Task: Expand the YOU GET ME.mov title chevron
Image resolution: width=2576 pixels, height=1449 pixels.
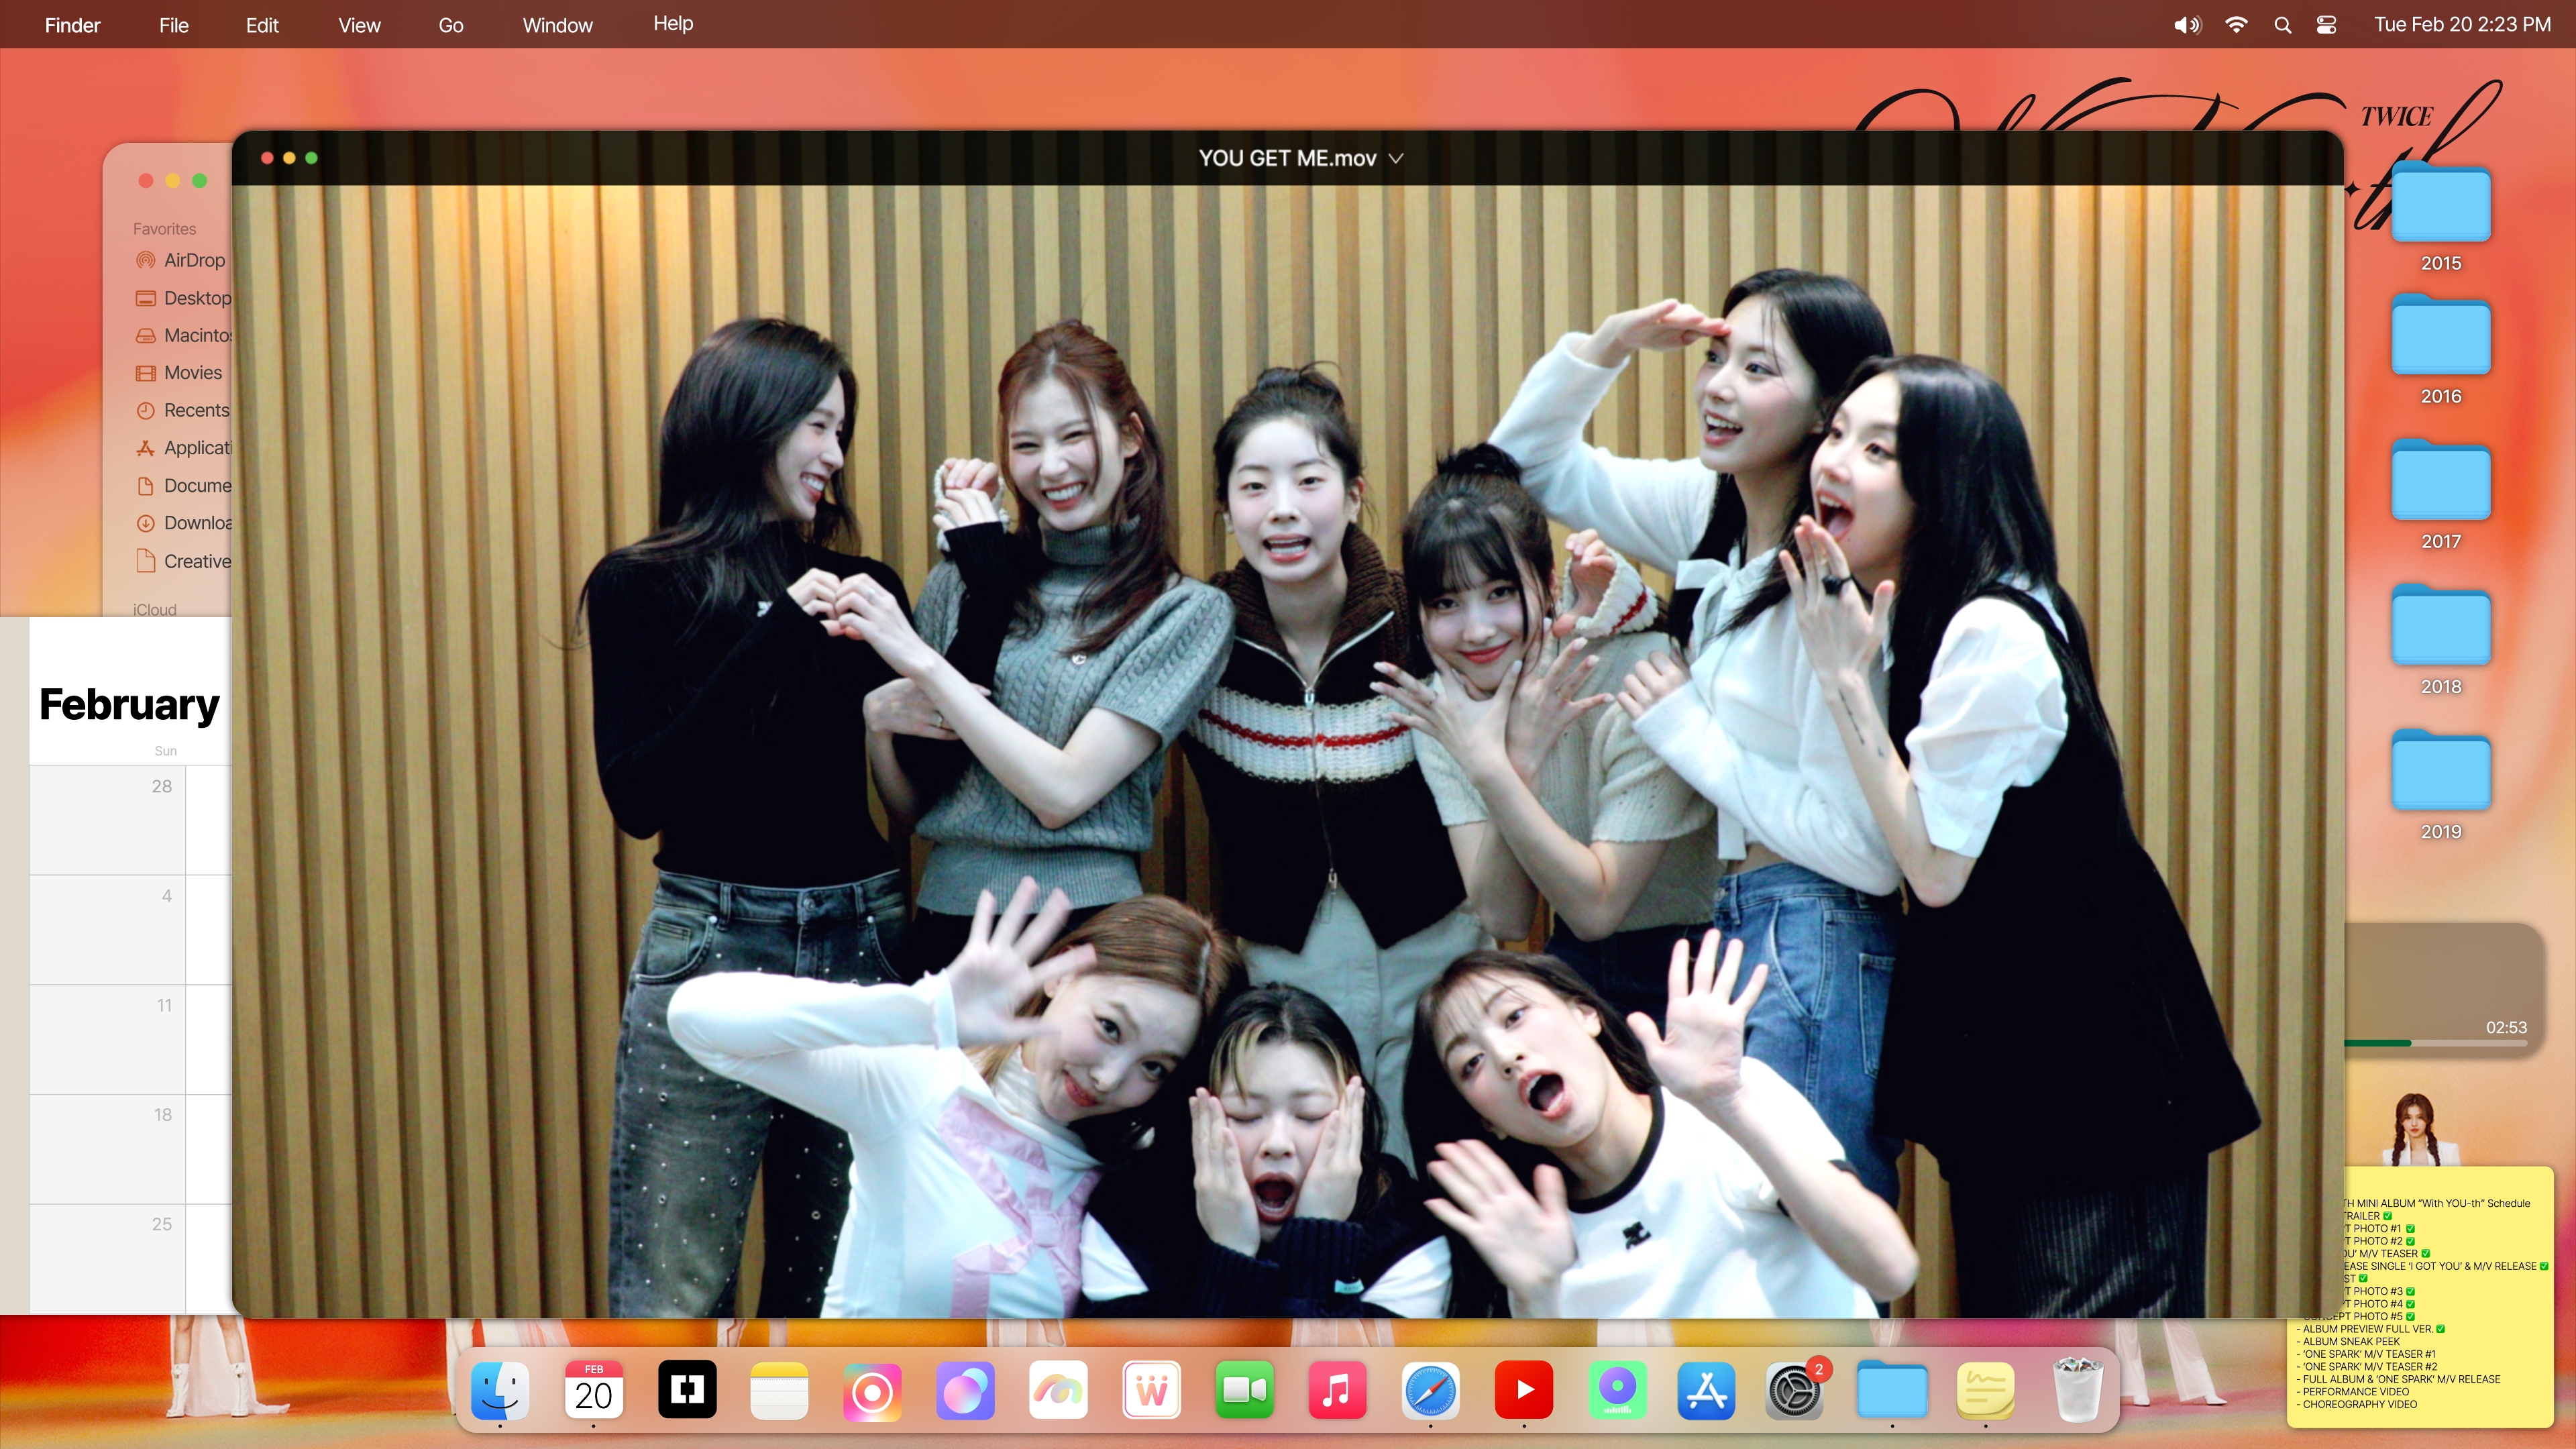Action: pyautogui.click(x=1396, y=158)
